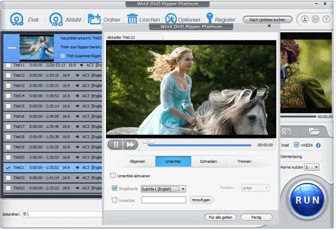
Task: Click the Zielordner destination path field
Action: click(62, 214)
